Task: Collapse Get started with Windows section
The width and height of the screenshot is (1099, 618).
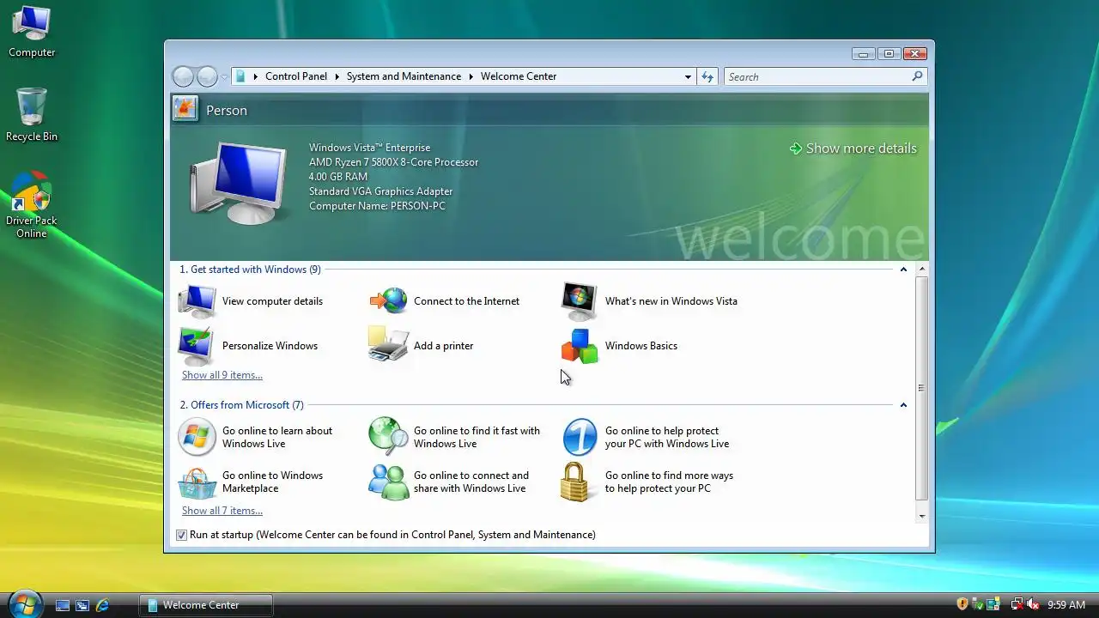Action: (x=903, y=270)
